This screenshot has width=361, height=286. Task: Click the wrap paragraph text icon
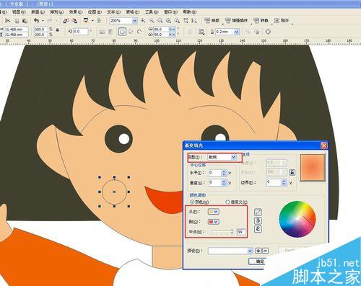coord(201,32)
